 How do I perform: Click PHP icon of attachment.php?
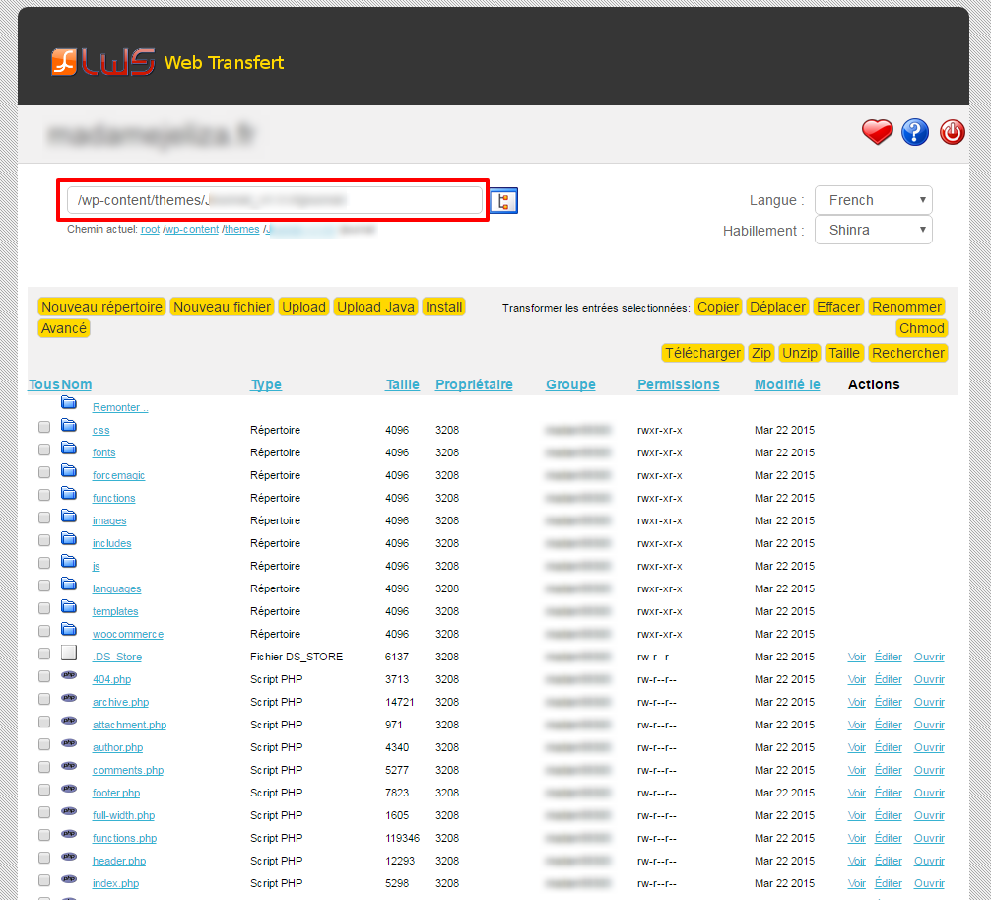point(69,721)
